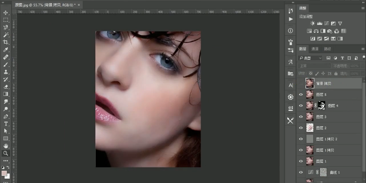The width and height of the screenshot is (366, 183).
Task: Add a Channel Mixer adjustment
Action: pyautogui.click(x=337, y=31)
